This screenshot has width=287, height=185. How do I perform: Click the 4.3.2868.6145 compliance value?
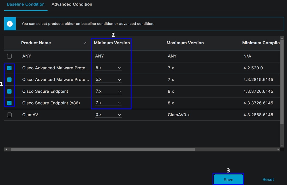tap(258, 115)
